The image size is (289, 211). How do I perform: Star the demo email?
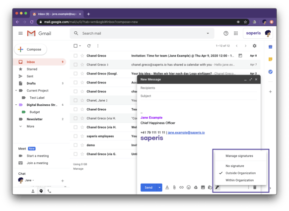82,145
